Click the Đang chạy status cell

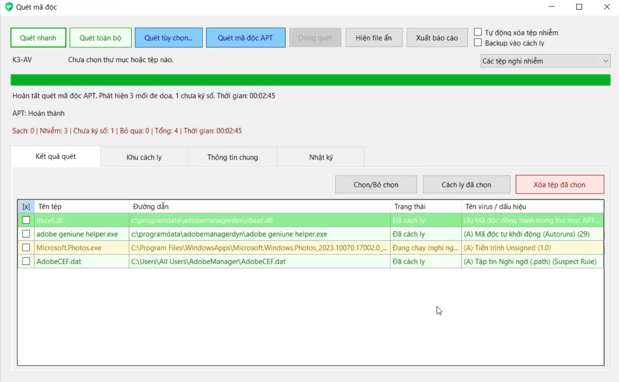(x=426, y=248)
